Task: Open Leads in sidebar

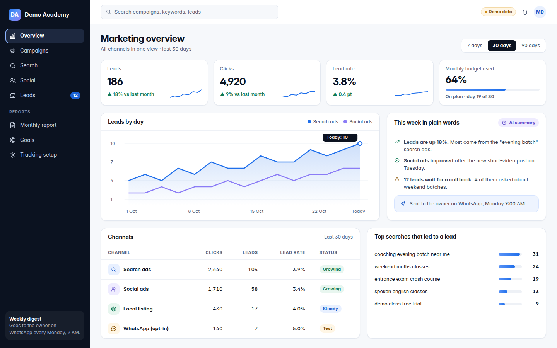Action: click(x=45, y=96)
